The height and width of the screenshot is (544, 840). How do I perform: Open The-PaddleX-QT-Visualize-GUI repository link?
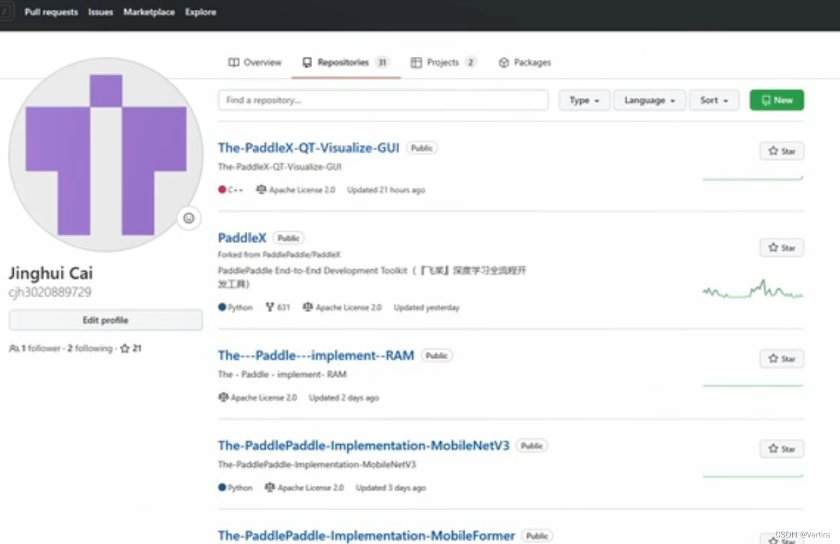tap(308, 148)
